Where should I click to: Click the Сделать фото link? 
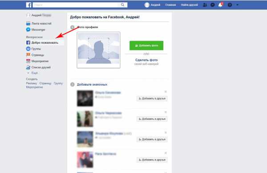click(146, 60)
